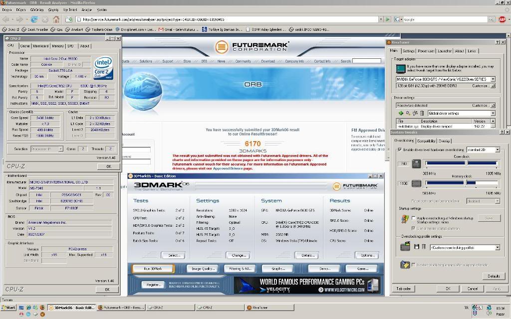Click Windows Start button

click(8, 307)
